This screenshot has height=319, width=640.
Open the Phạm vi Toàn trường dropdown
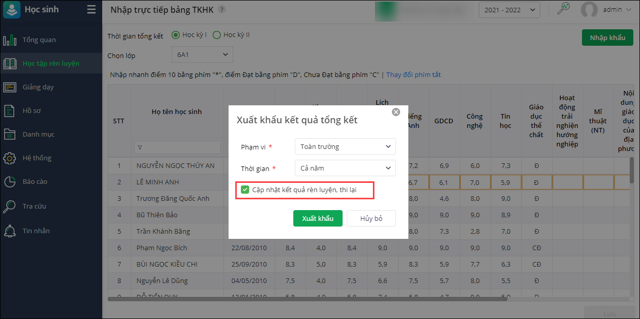345,146
